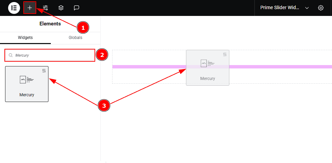This screenshot has width=332, height=163.
Task: Click the Prime Slider badge on canvas Mercury widget
Action: pyautogui.click(x=225, y=55)
